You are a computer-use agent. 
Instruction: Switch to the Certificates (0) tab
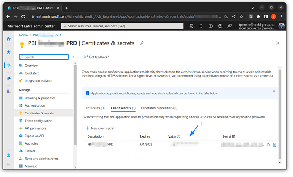[x=94, y=108]
